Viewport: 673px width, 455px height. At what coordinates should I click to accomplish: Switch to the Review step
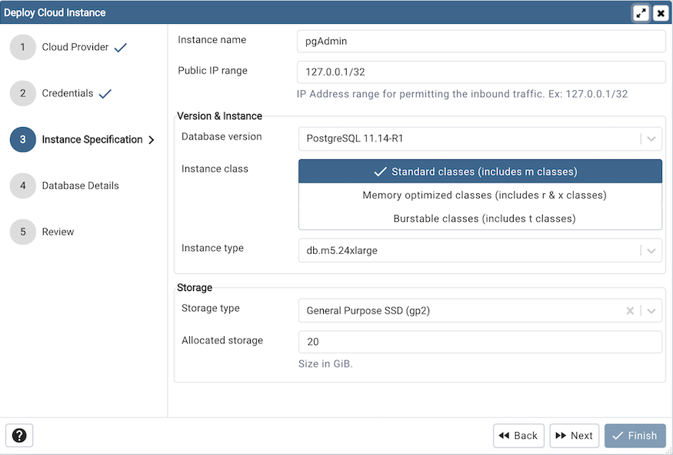point(58,232)
